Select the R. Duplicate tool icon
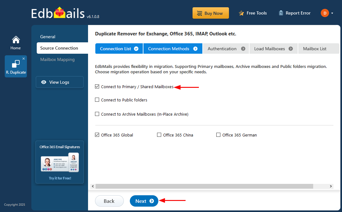342x212 pixels. (16, 64)
